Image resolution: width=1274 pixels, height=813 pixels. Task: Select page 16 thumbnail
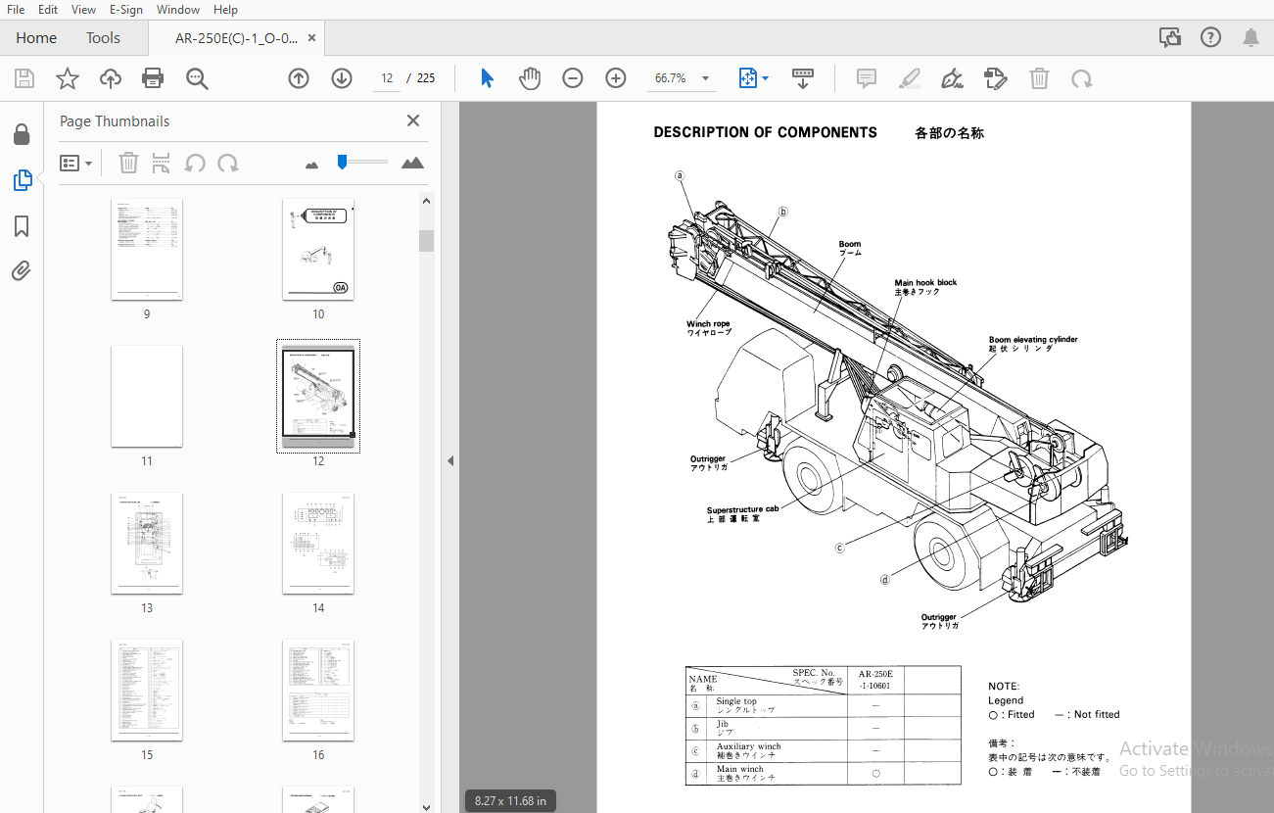pyautogui.click(x=318, y=691)
